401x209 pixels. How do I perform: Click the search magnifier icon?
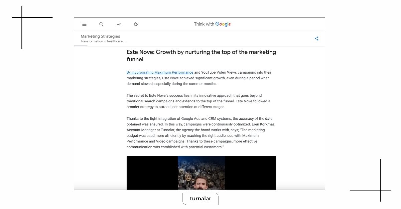point(102,24)
